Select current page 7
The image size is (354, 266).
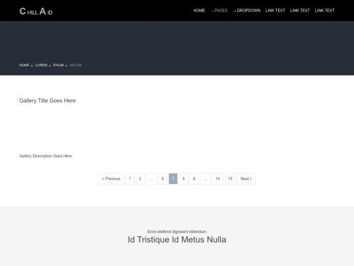pyautogui.click(x=173, y=179)
